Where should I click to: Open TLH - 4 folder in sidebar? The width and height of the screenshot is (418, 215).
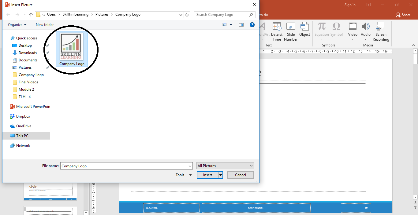(x=24, y=97)
